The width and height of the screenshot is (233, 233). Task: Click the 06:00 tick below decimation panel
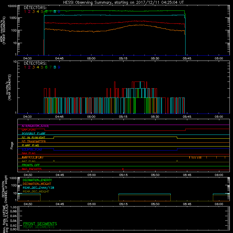(219, 204)
